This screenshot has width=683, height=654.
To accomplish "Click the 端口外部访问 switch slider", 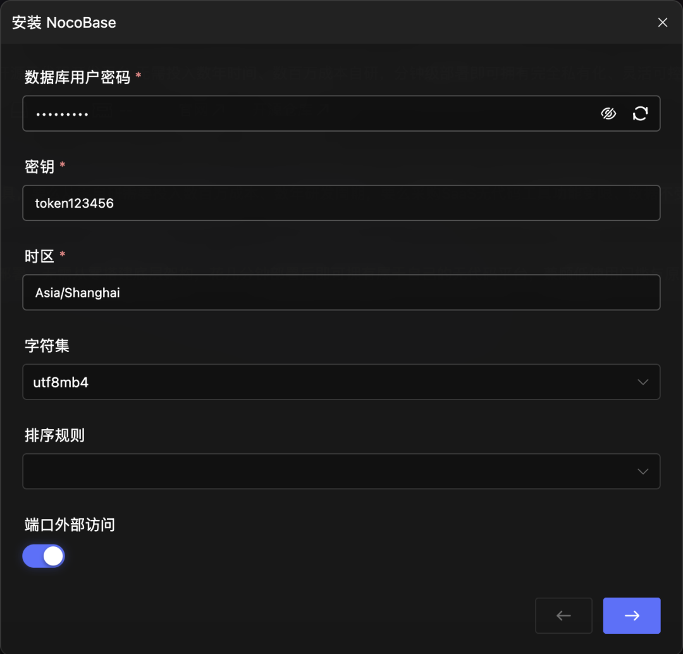I will [54, 556].
